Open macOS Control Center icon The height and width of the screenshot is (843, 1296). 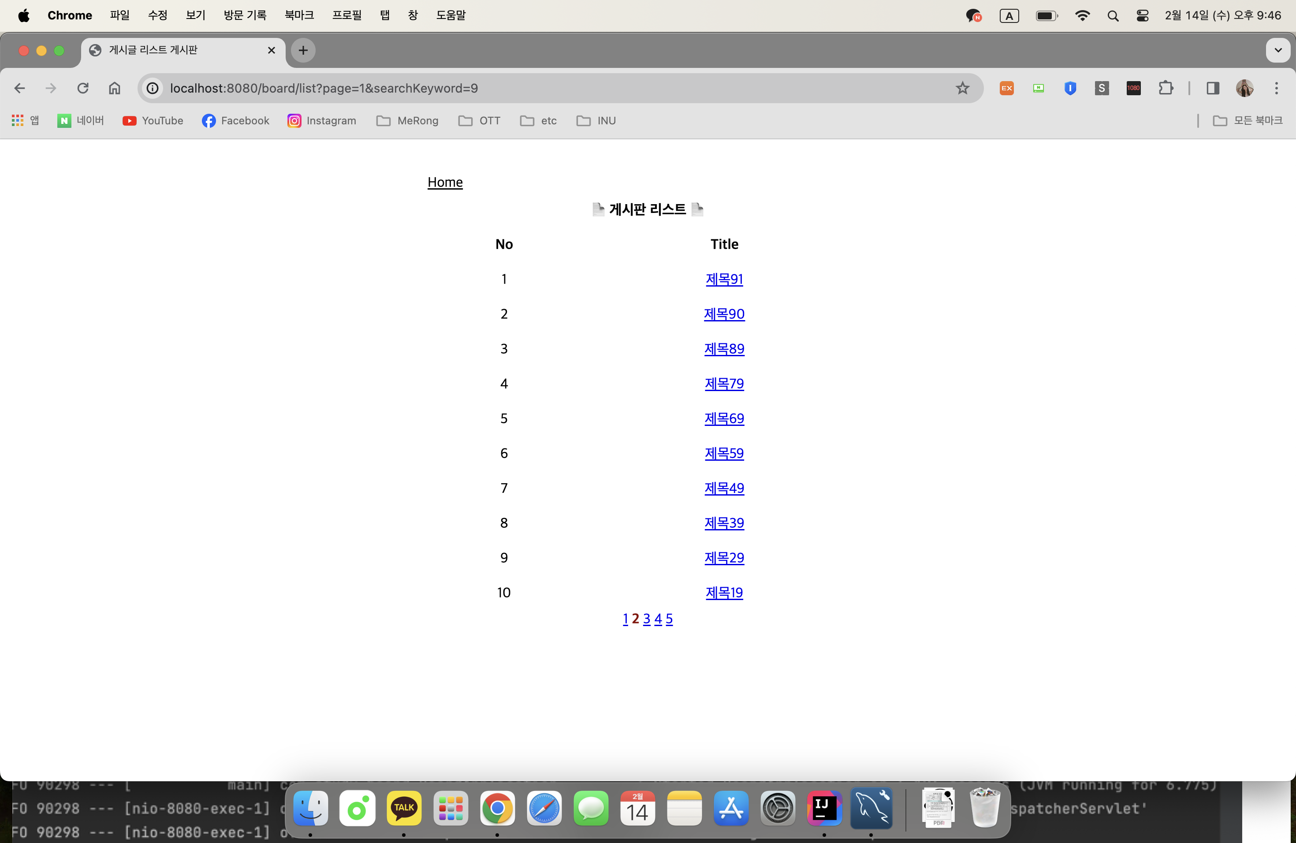click(x=1143, y=16)
